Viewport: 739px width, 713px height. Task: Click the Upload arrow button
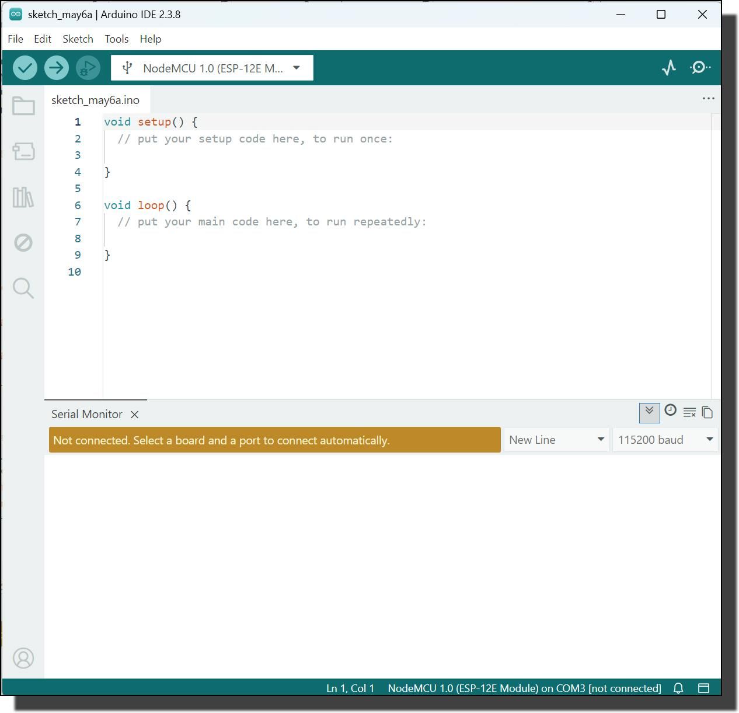tap(57, 68)
